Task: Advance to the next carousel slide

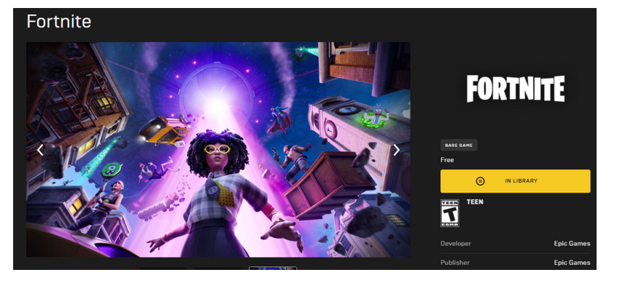Action: (396, 150)
